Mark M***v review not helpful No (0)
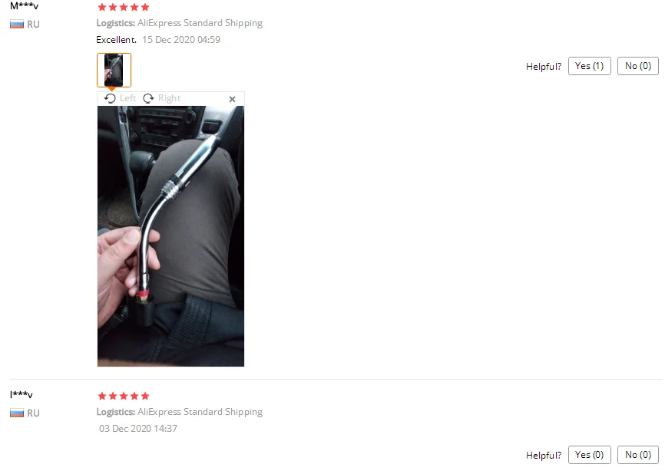665x474 pixels. click(638, 66)
